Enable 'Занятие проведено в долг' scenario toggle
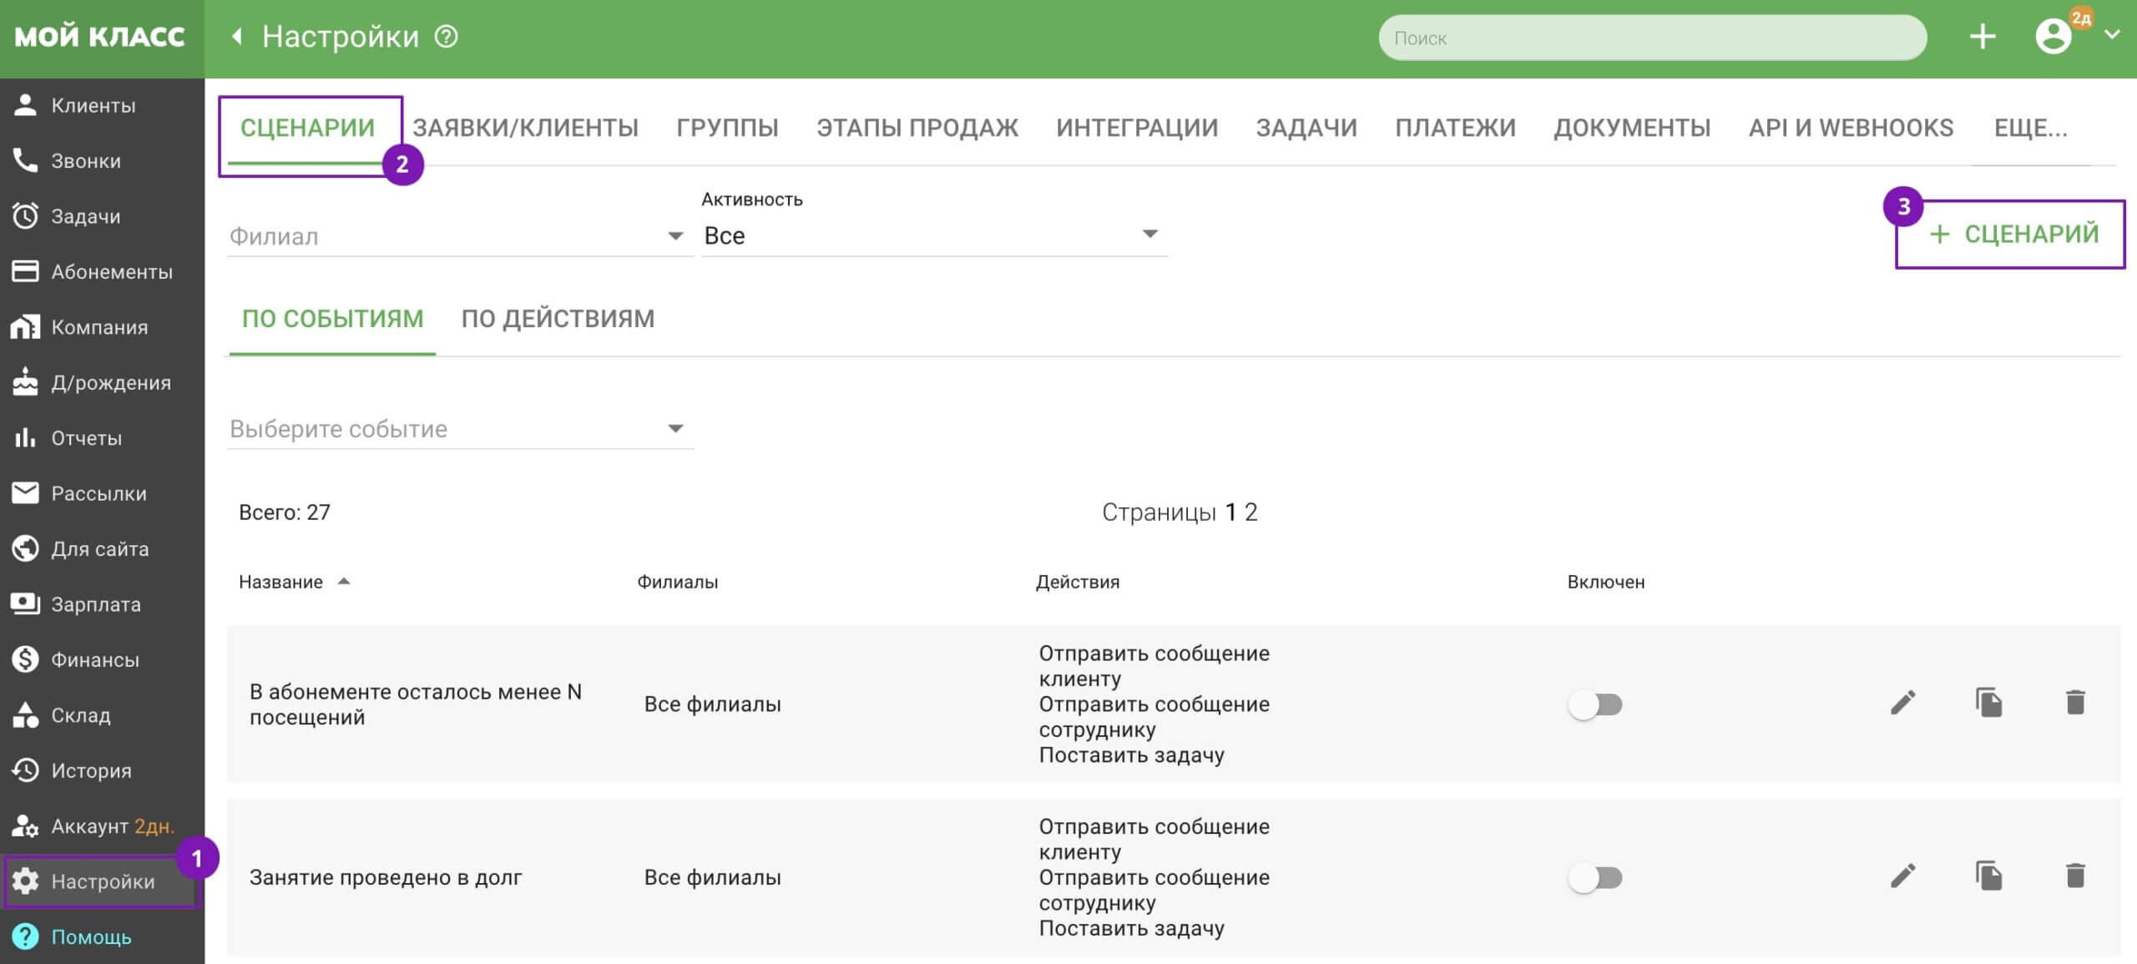 pyautogui.click(x=1595, y=878)
